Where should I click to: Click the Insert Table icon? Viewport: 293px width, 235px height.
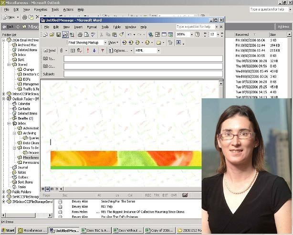click(x=164, y=34)
